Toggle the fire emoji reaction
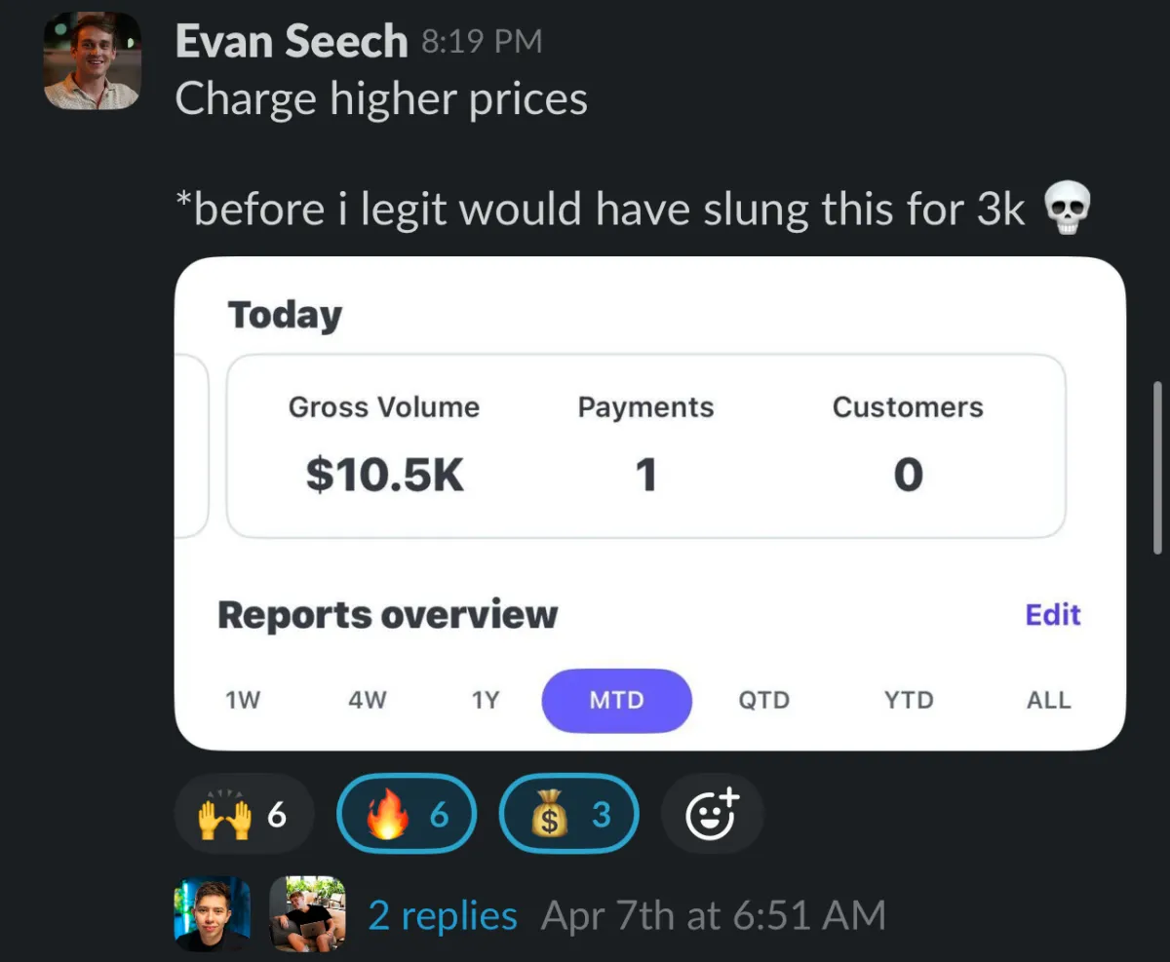 coord(407,814)
